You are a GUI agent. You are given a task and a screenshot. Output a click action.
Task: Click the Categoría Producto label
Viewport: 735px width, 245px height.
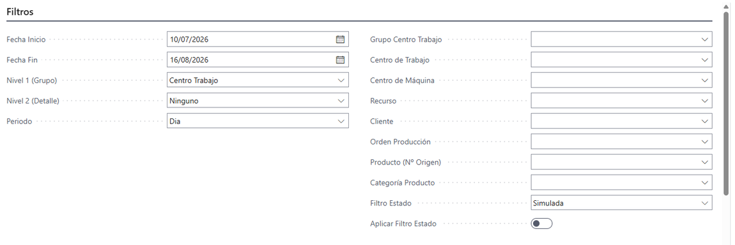[x=403, y=182]
